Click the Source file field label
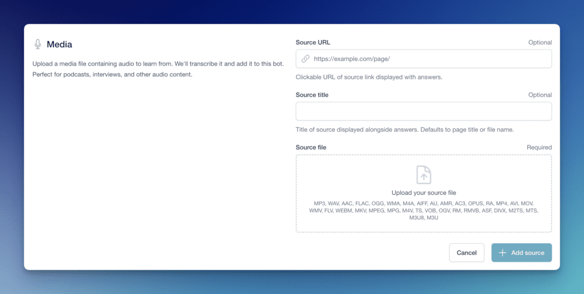584x294 pixels. click(311, 147)
